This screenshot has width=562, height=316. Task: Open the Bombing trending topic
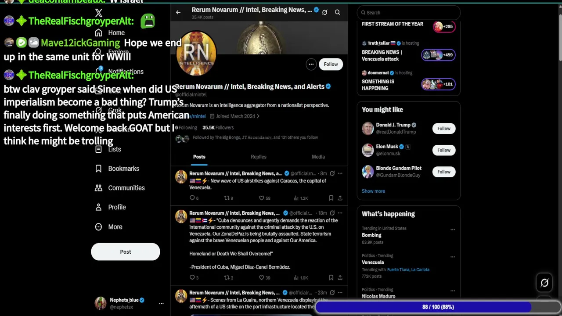point(371,235)
